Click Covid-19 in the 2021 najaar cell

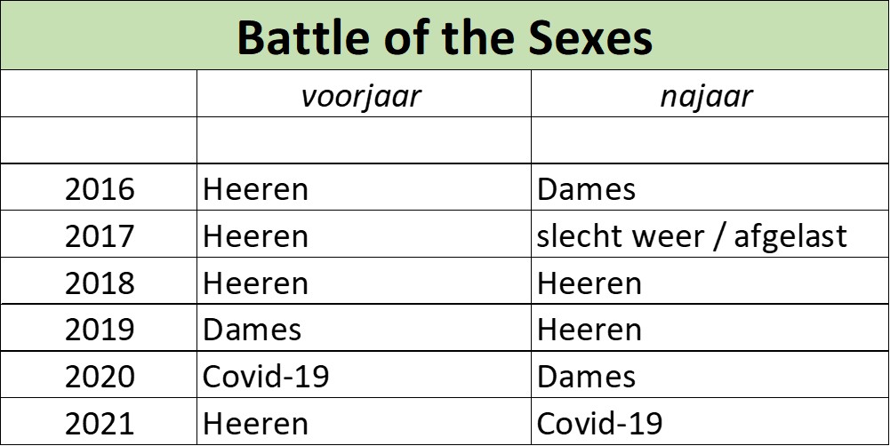tap(600, 423)
